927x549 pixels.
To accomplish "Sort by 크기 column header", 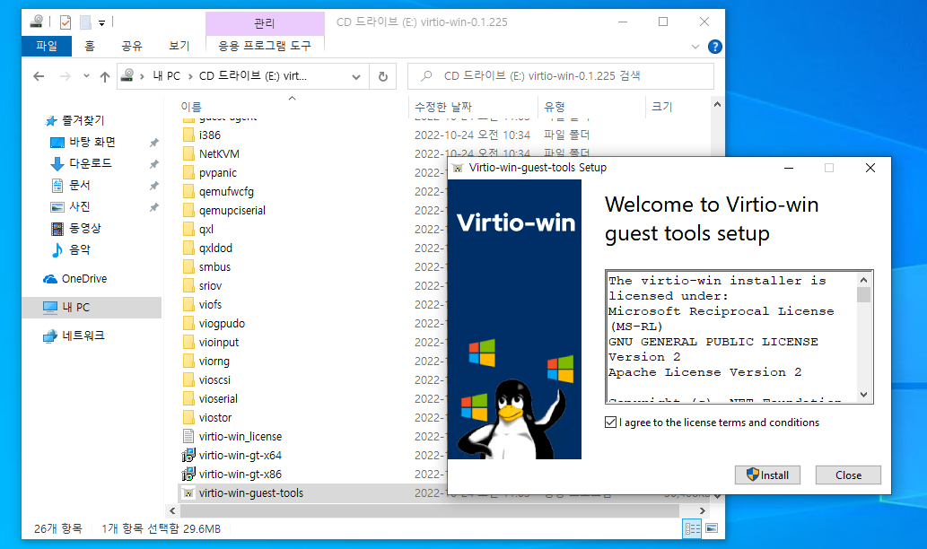I will point(662,107).
